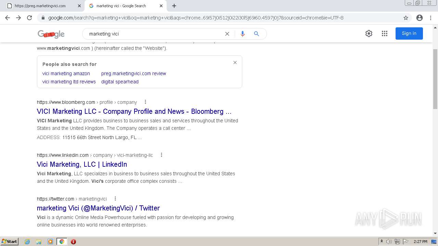Click the address bar URL

click(x=196, y=18)
